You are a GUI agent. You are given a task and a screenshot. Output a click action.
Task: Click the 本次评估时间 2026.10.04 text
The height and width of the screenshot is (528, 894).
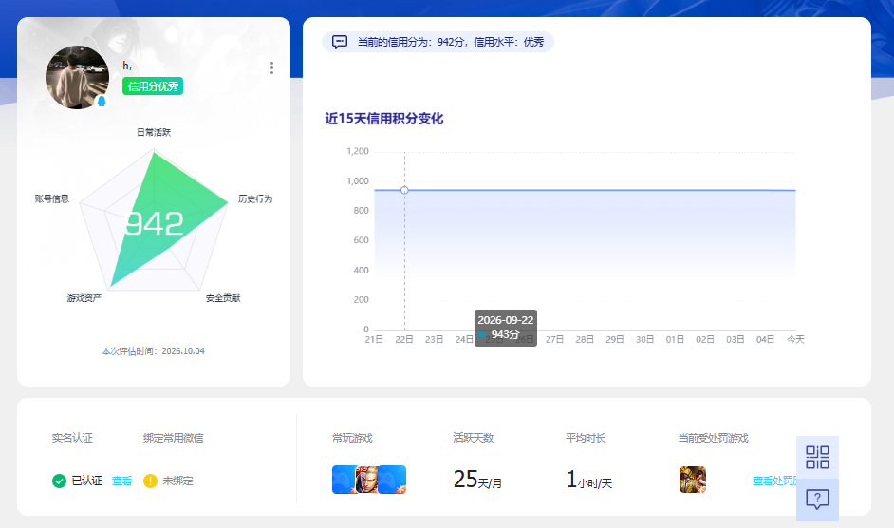click(154, 351)
